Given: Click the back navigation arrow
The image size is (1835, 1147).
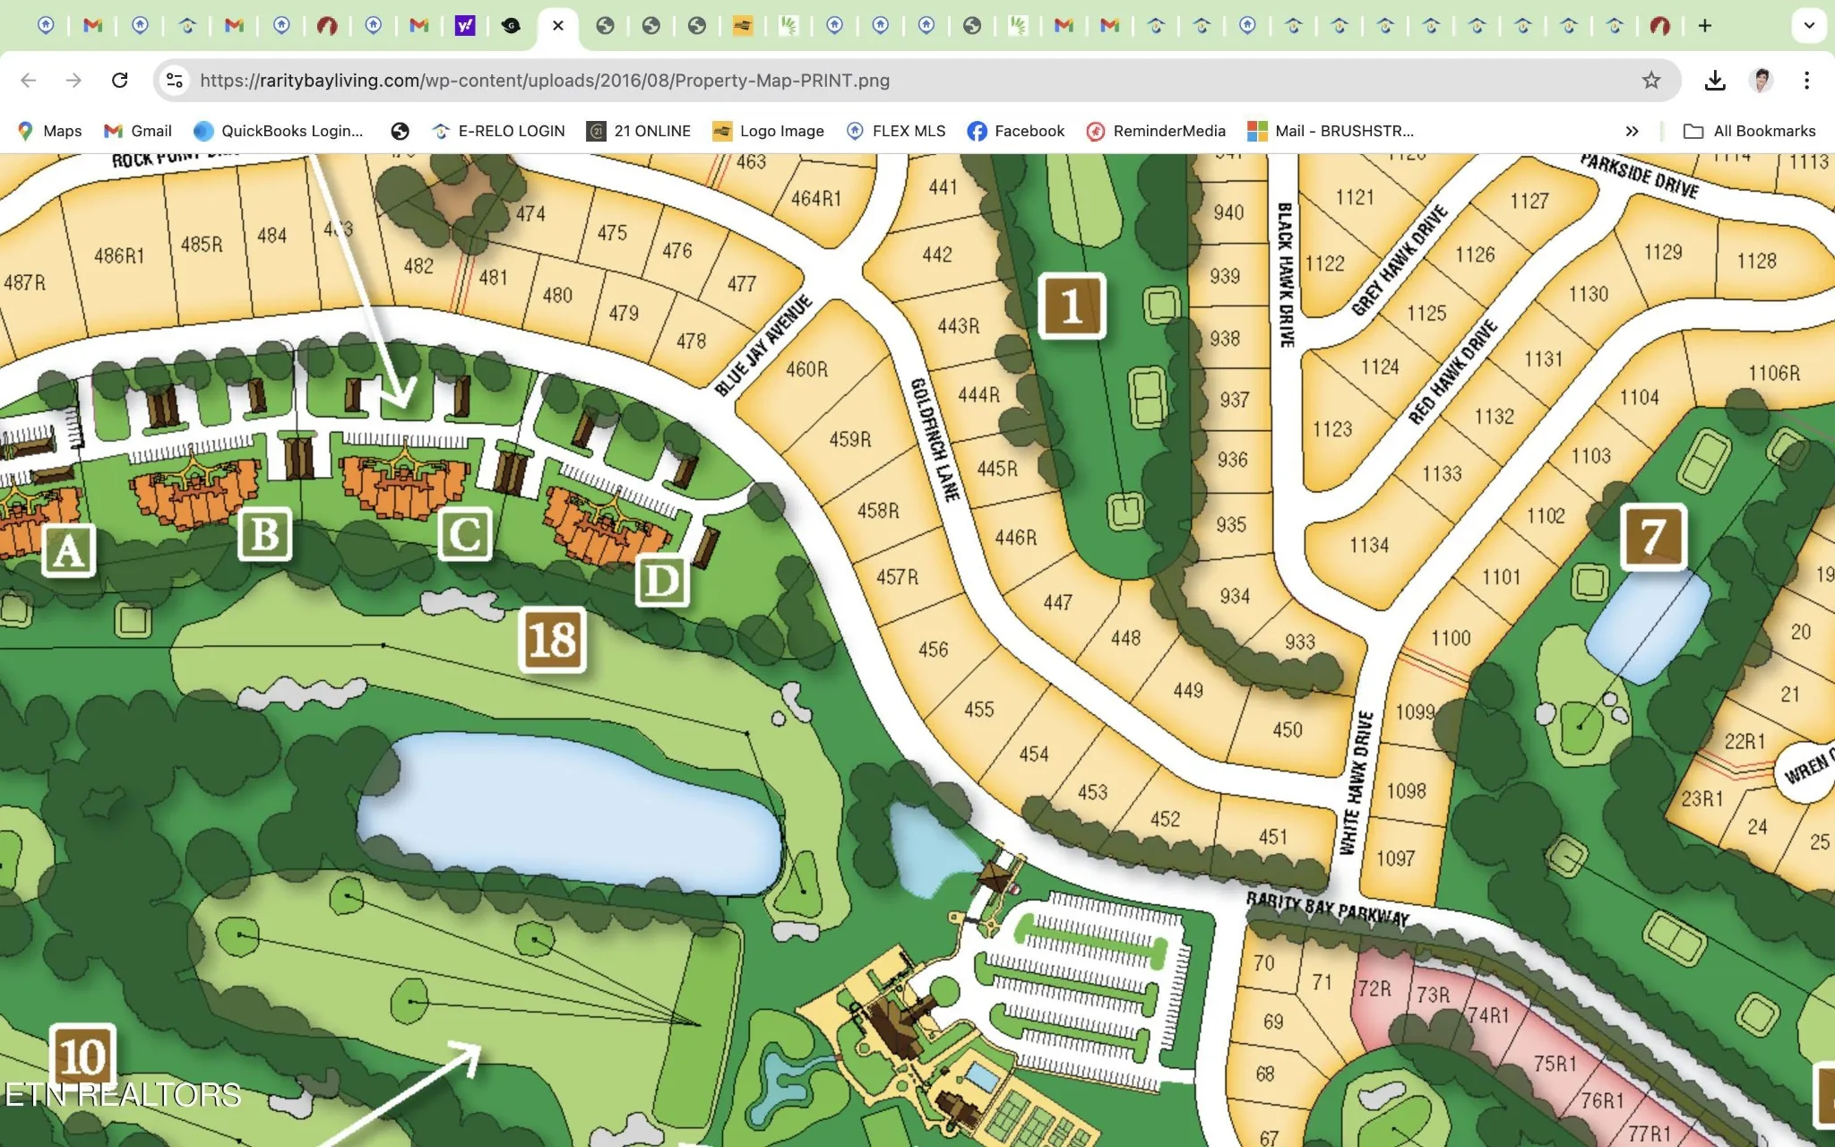Looking at the screenshot, I should click(x=29, y=81).
